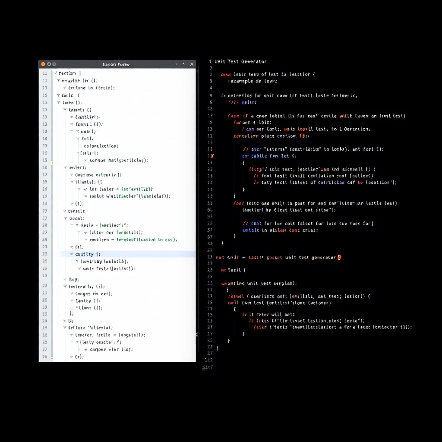Collapse the highlighted "cuvilty ()" node
442x442 pixels.
71,254
